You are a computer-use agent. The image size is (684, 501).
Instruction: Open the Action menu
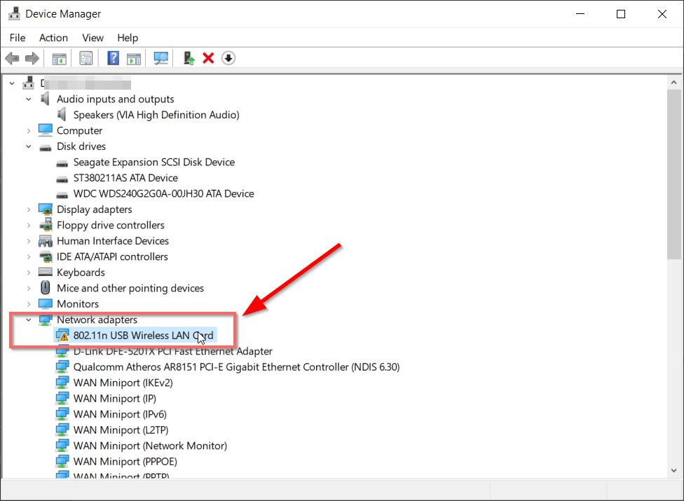(x=53, y=38)
